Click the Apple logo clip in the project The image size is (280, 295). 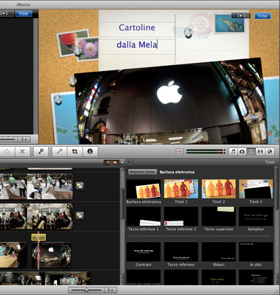(52, 255)
